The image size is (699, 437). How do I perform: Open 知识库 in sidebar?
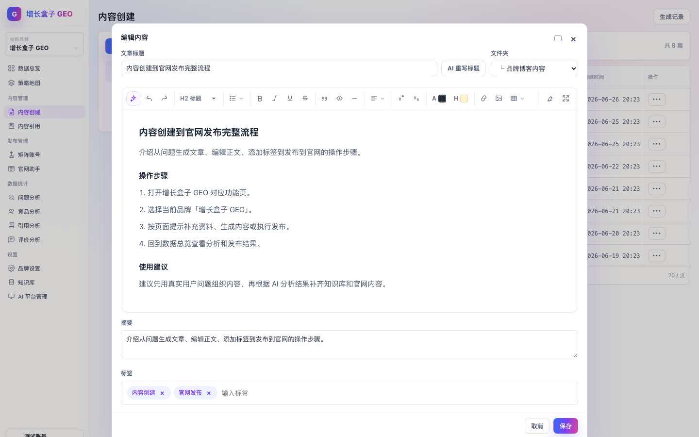click(x=44, y=283)
